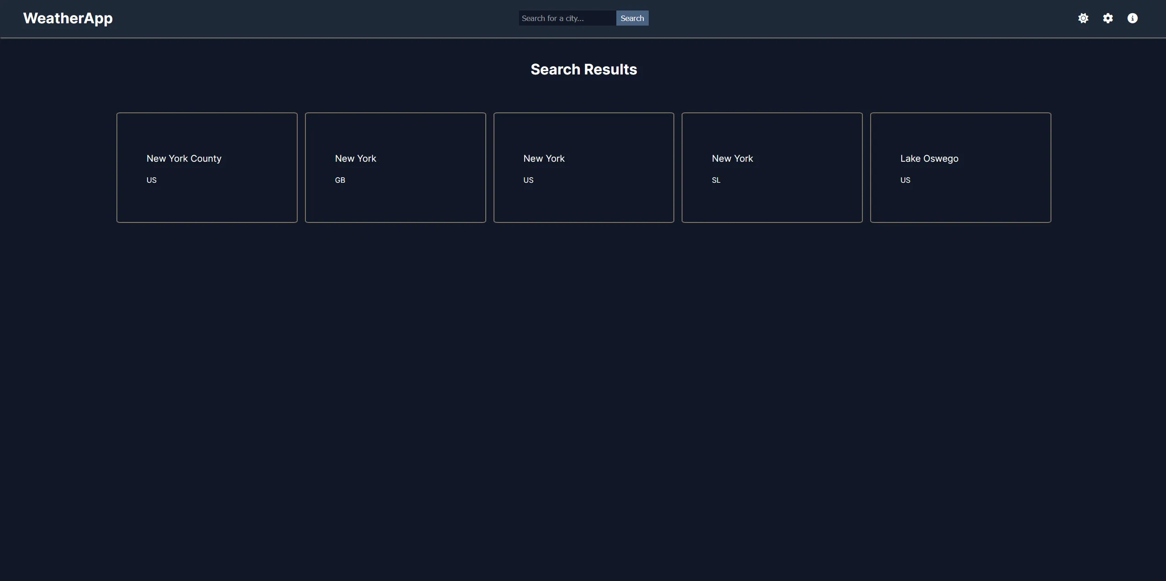
Task: Toggle the light/dark theme sun icon
Action: tap(1083, 18)
